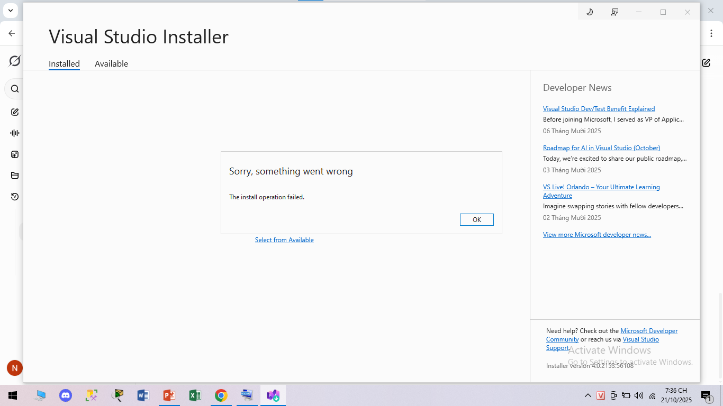Expand the hidden system tray icons chevron
The image size is (723, 406).
[x=588, y=395]
